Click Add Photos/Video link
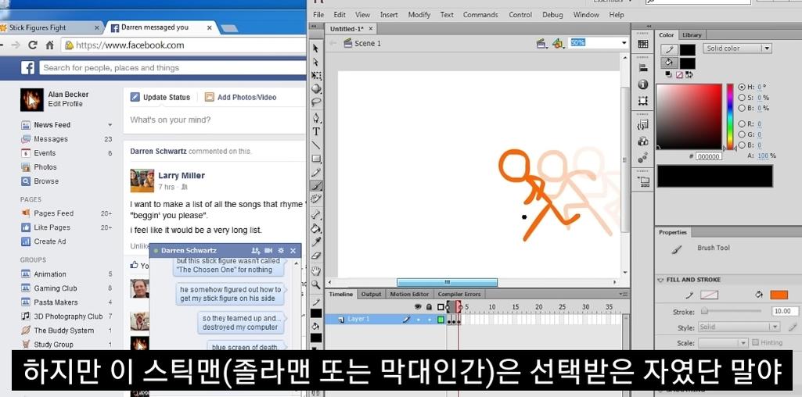 240,97
